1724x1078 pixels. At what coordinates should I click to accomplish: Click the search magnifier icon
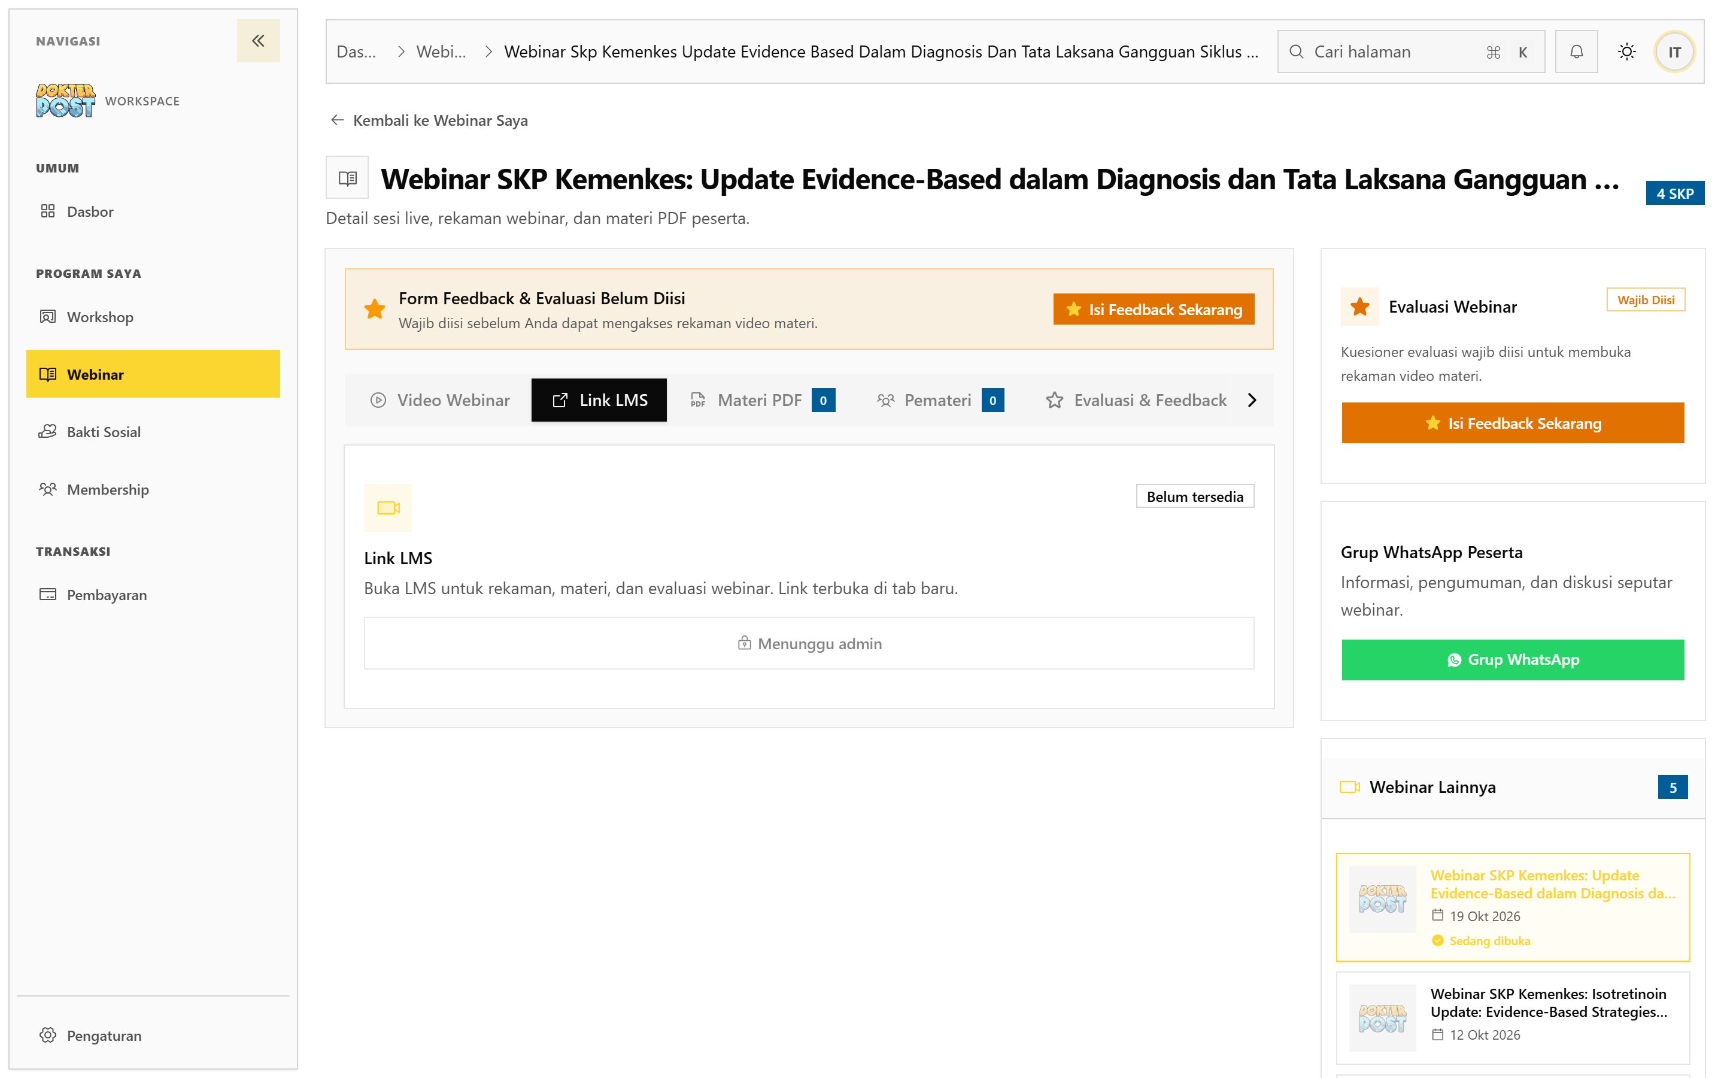point(1297,52)
